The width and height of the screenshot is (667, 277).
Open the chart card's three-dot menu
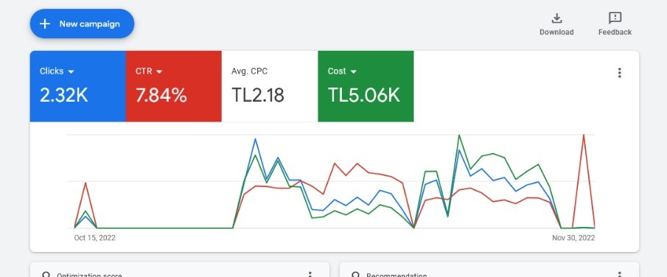619,73
